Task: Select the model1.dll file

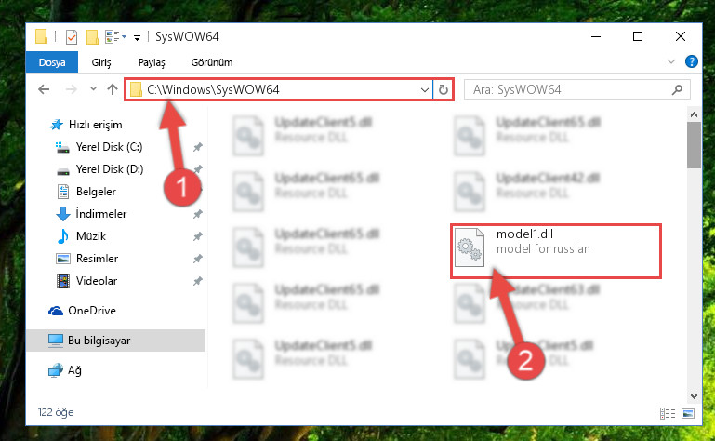Action: [555, 250]
